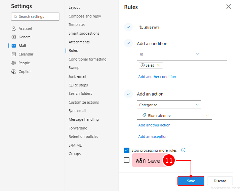Open Templates settings
The height and width of the screenshot is (191, 242).
(77, 25)
